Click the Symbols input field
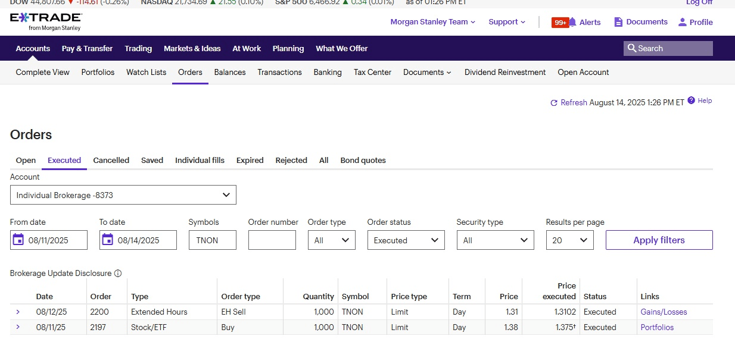Viewport: 735px width, 364px height. [x=213, y=240]
